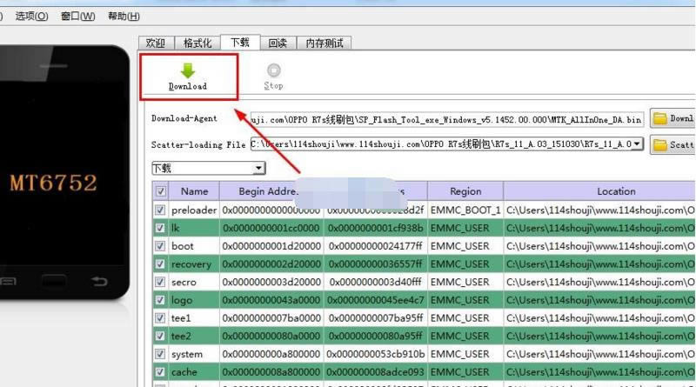The height and width of the screenshot is (387, 696).
Task: Uncheck the preloader partition checkbox
Action: 160,210
